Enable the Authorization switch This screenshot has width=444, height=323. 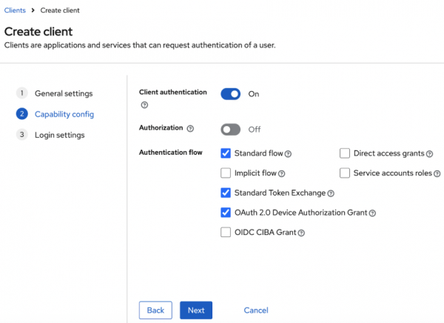tap(230, 130)
